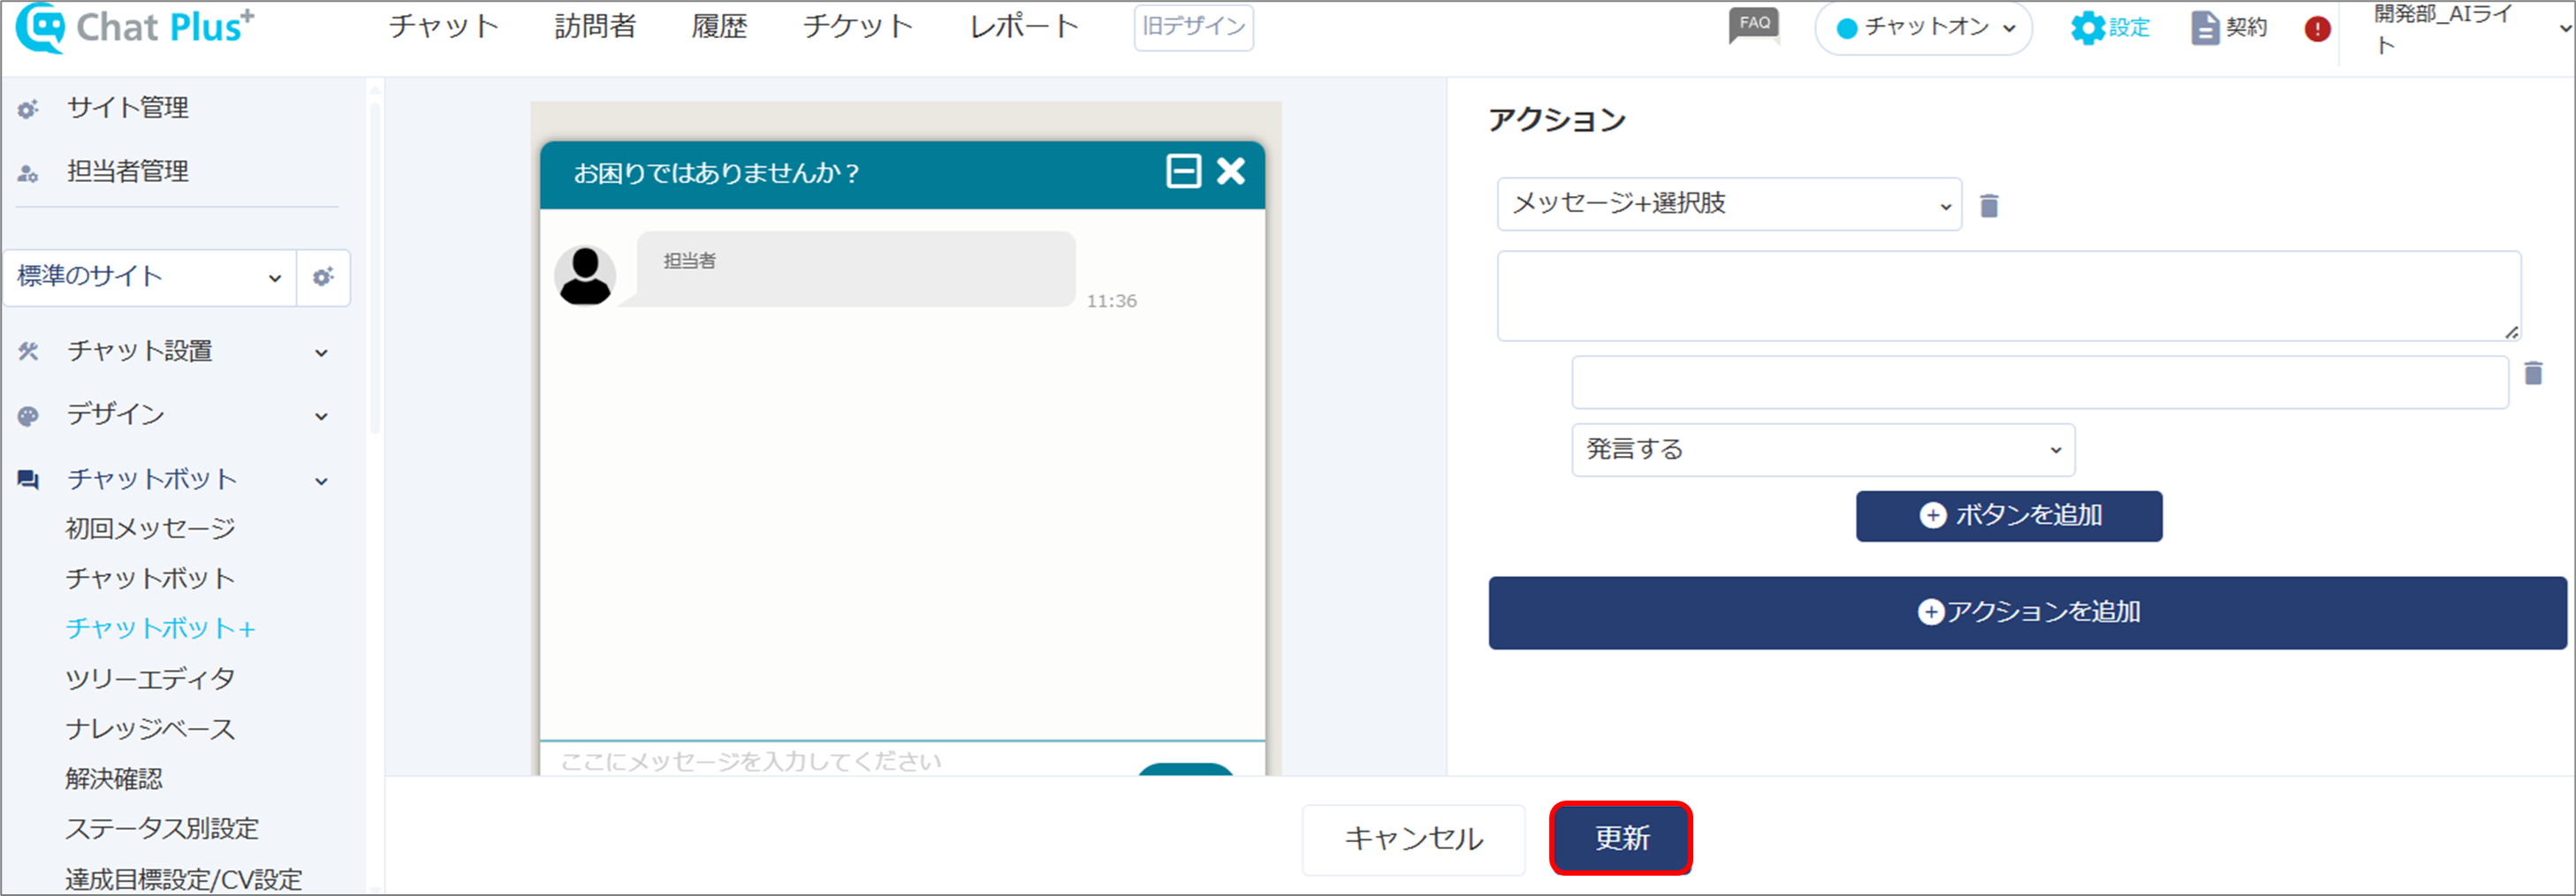Click the 担当者 avatar in chat preview
Image resolution: width=2576 pixels, height=896 pixels.
click(x=585, y=275)
